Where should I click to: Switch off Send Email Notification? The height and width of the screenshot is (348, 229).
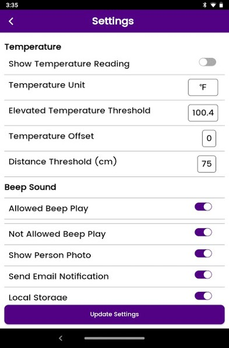(203, 275)
